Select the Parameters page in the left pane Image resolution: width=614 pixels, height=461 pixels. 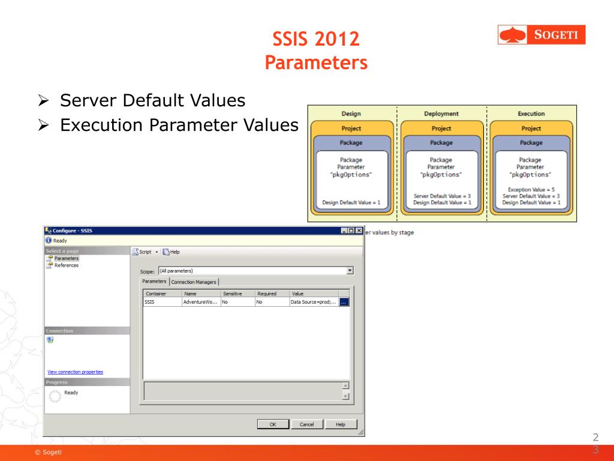(67, 258)
